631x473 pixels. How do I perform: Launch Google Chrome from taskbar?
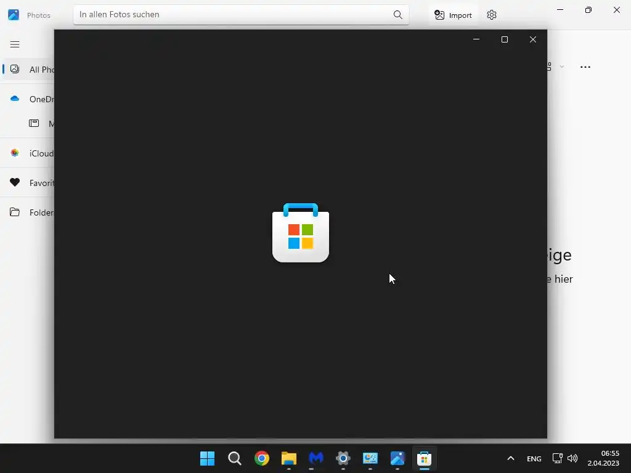[261, 458]
